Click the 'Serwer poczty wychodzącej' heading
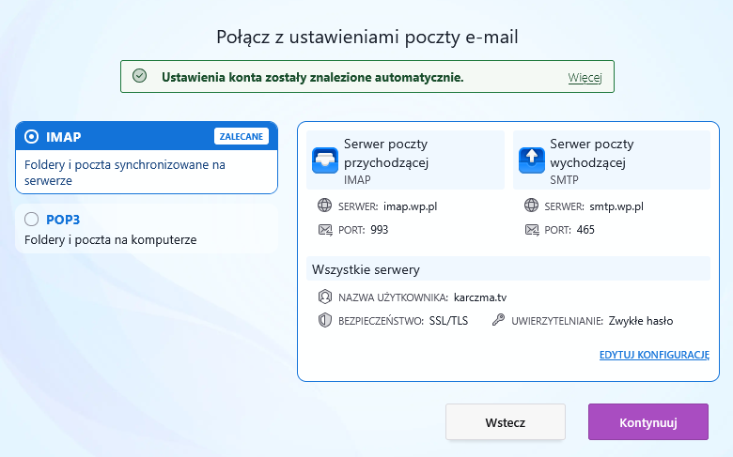The width and height of the screenshot is (733, 457). click(592, 153)
